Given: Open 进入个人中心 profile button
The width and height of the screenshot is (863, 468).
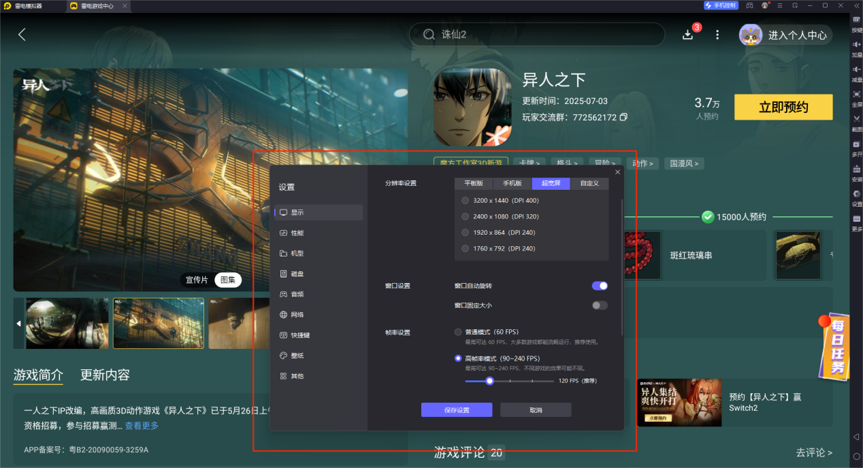Looking at the screenshot, I should coord(786,35).
